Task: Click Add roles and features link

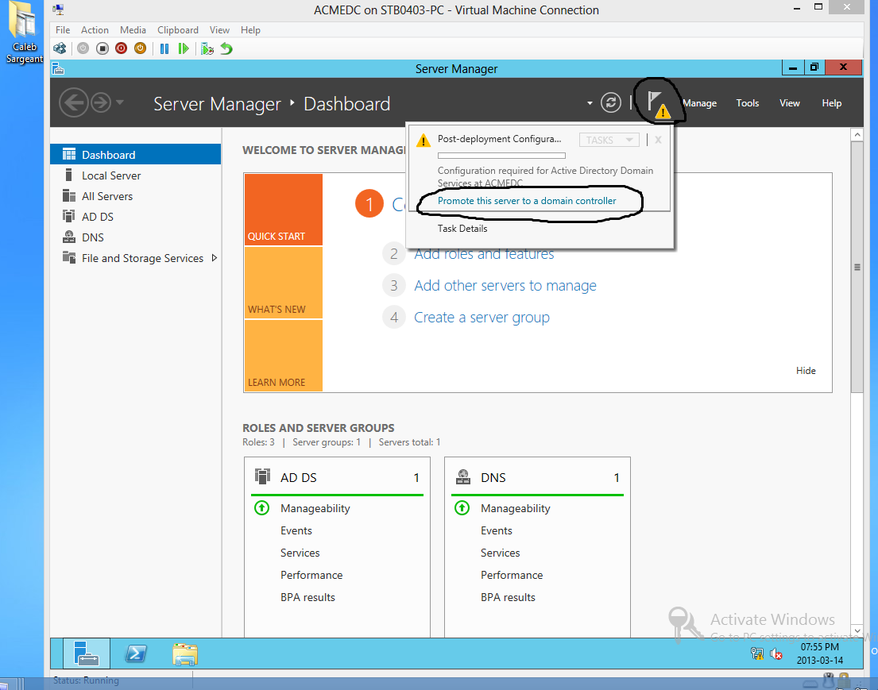Action: coord(484,254)
